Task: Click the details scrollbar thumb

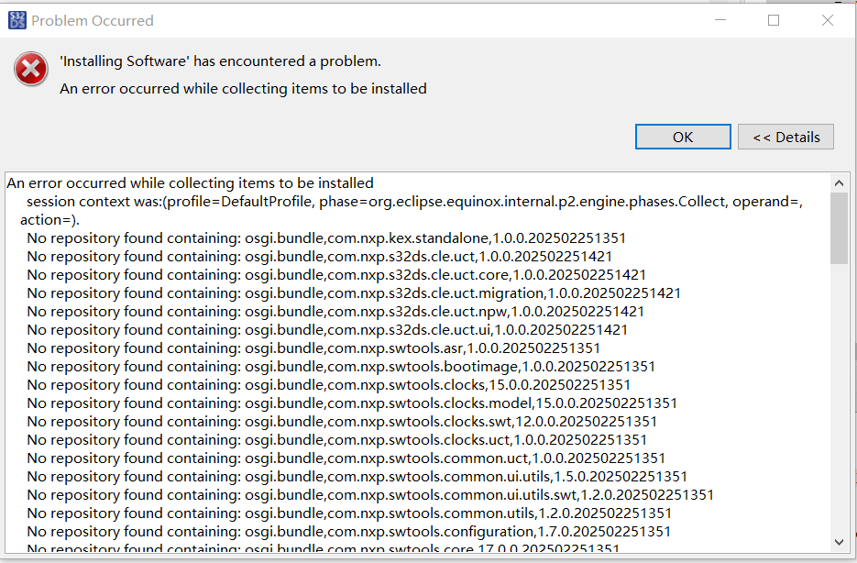Action: (x=839, y=228)
